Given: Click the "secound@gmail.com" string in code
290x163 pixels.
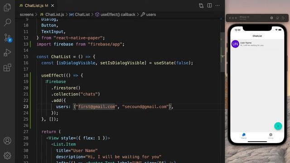Looking at the screenshot, I should point(145,107).
